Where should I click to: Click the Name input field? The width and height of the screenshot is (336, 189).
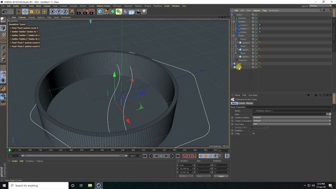pyautogui.click(x=292, y=111)
